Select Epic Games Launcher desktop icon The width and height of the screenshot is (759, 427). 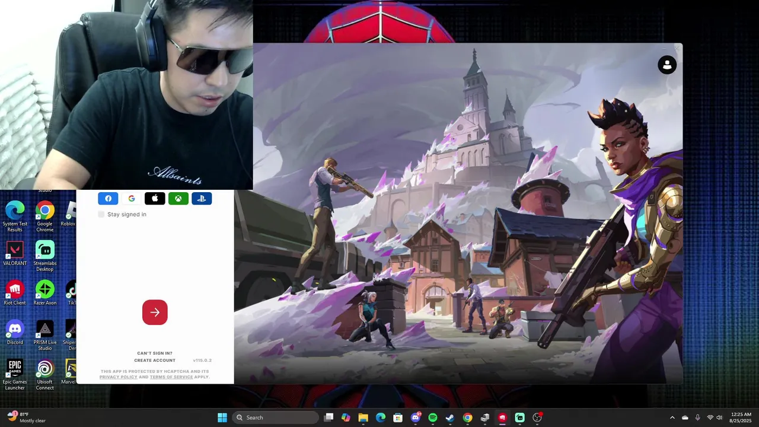15,374
